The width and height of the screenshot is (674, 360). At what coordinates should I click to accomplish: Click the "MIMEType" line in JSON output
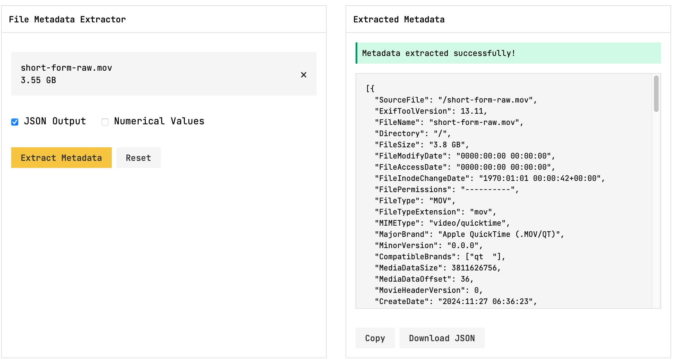click(442, 223)
